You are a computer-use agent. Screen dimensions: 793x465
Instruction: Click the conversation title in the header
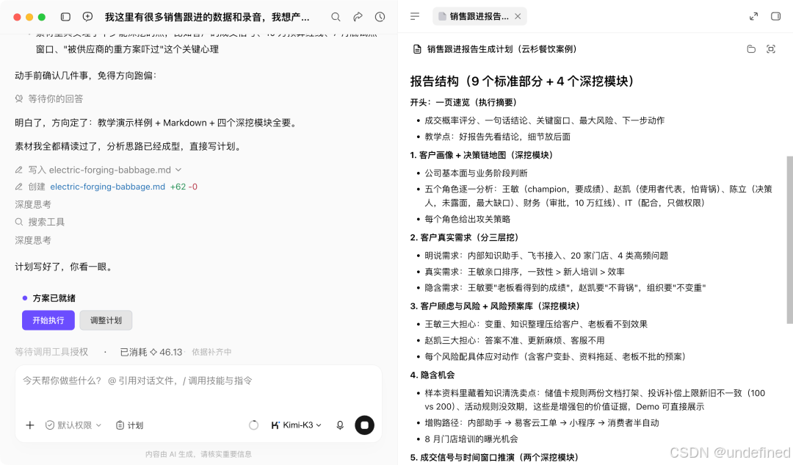pos(207,17)
